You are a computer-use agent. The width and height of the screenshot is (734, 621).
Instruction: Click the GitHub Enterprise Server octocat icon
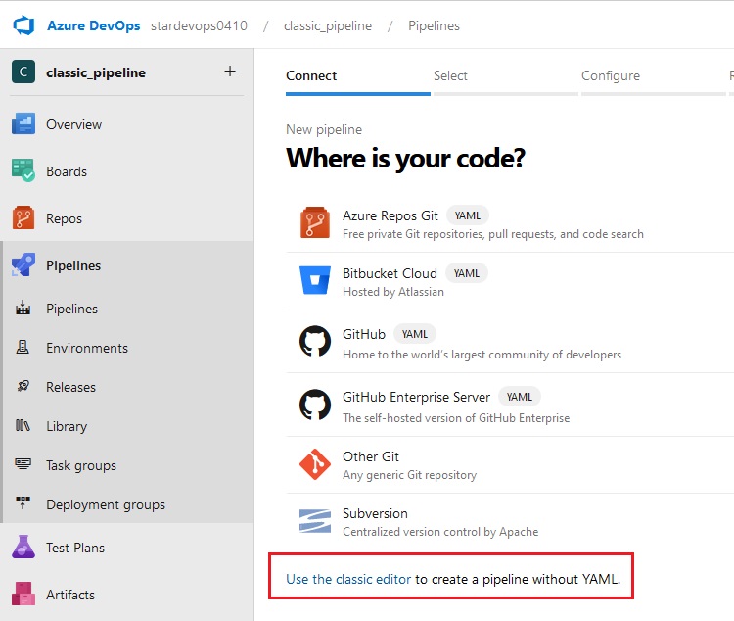[x=314, y=405]
